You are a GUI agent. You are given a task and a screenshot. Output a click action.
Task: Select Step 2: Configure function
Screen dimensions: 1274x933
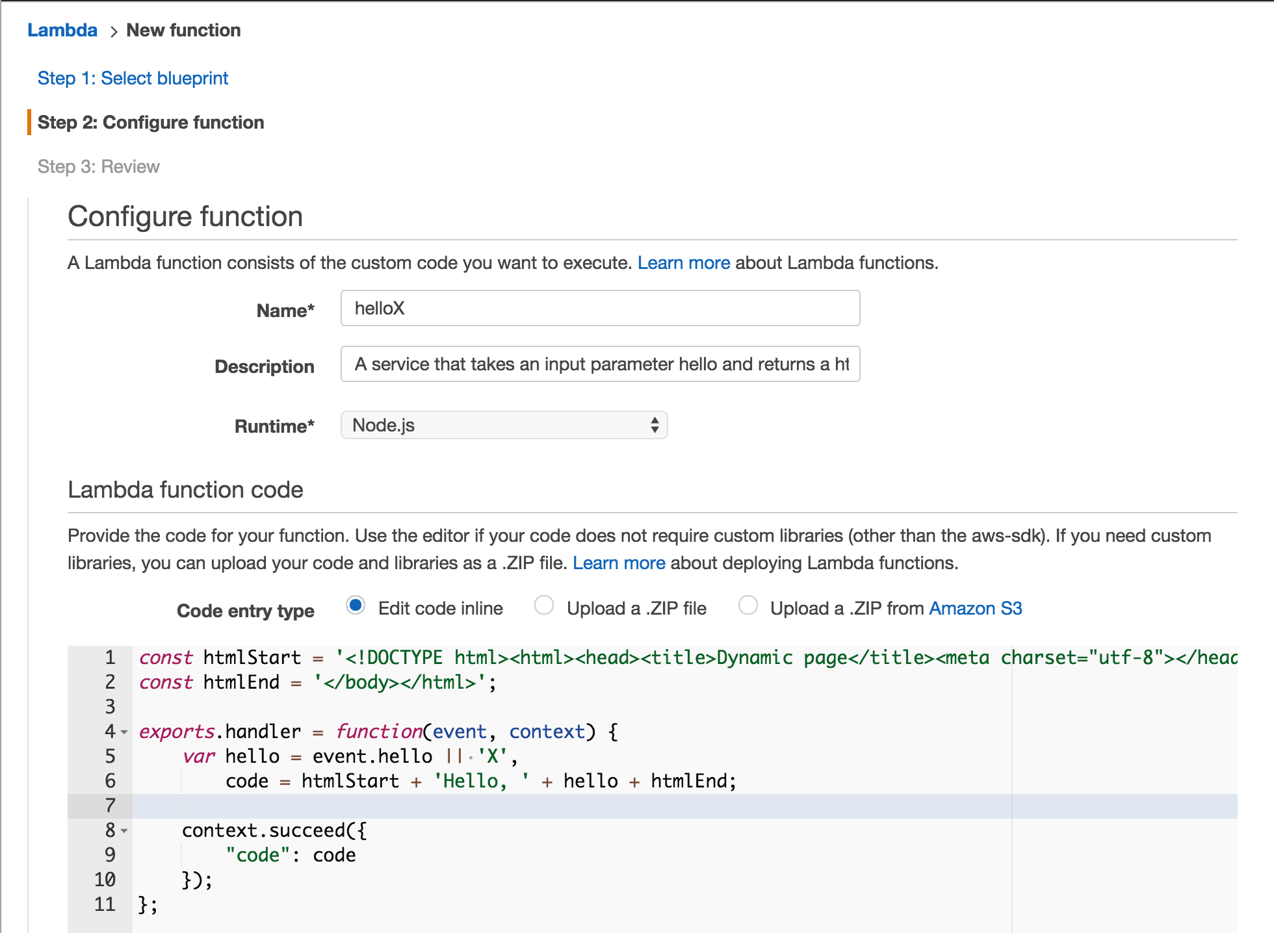click(x=151, y=123)
